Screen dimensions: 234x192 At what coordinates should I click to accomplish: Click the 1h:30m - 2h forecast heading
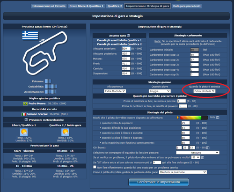click(x=65, y=166)
